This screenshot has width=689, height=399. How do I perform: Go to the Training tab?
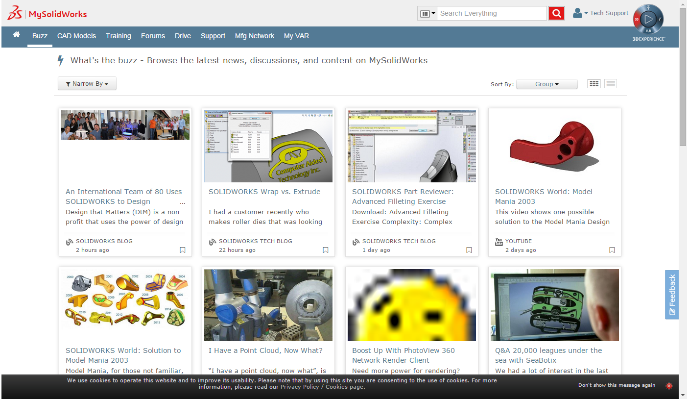119,36
